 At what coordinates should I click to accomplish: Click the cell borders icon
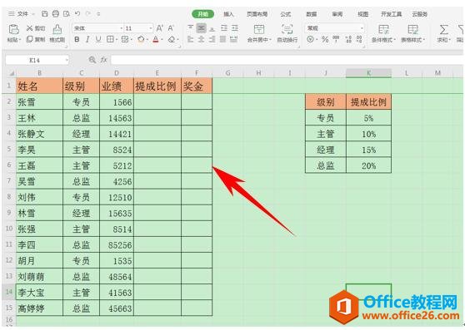click(110, 39)
